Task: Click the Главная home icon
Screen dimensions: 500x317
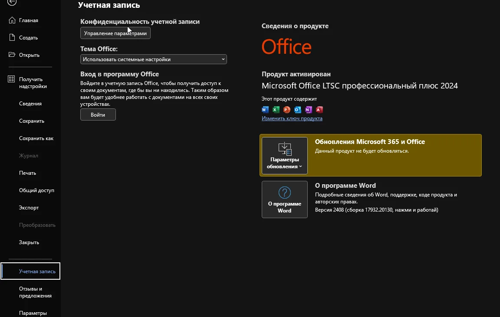Action: click(x=12, y=20)
